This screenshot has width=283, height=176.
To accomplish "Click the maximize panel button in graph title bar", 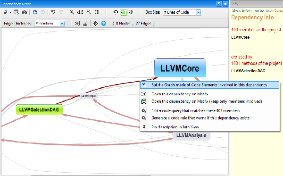I will click(x=225, y=4).
